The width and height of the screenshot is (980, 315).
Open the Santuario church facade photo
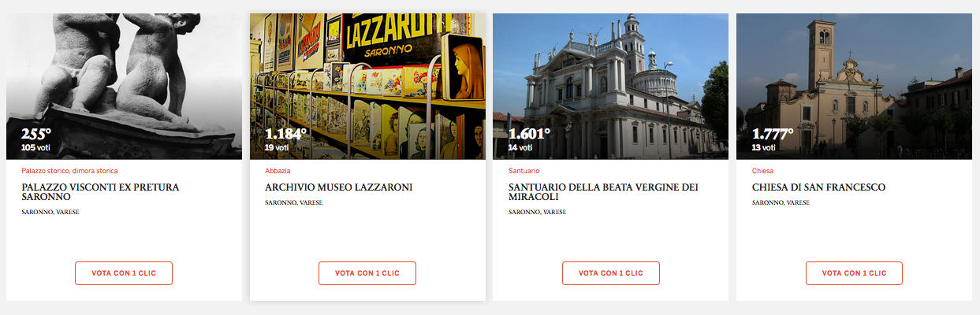pos(610,86)
